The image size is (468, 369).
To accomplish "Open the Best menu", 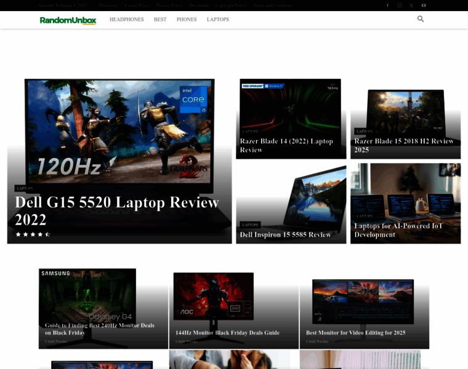I will (x=160, y=20).
